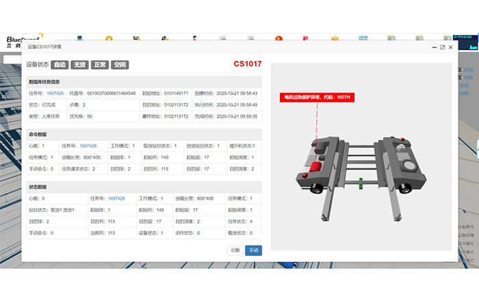Open task 1697426 link in 数据库任务信息
Image resolution: width=479 pixels, height=301 pixels.
[x=55, y=93]
